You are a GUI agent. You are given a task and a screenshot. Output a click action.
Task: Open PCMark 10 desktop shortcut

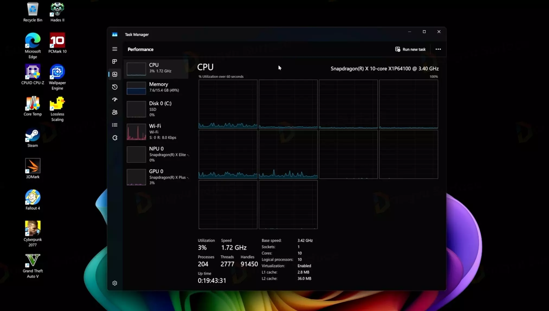[57, 43]
